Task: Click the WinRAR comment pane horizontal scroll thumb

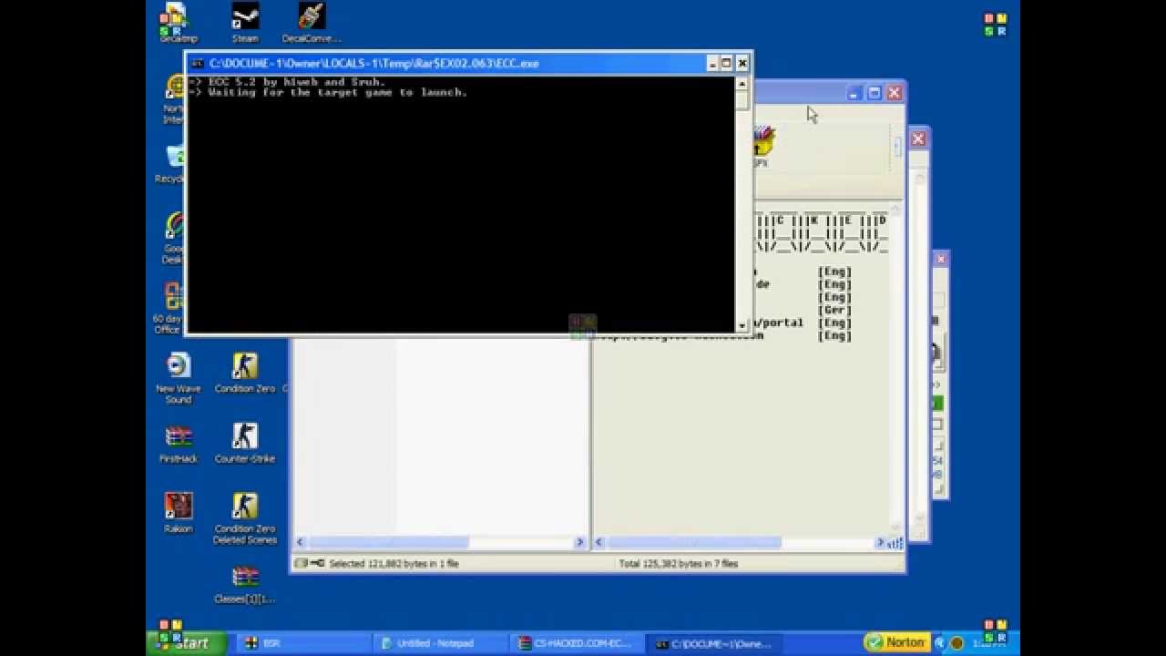Action: click(692, 542)
